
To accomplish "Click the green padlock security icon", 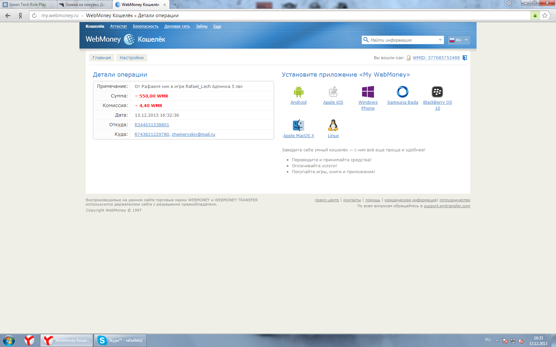I will click(x=535, y=16).
